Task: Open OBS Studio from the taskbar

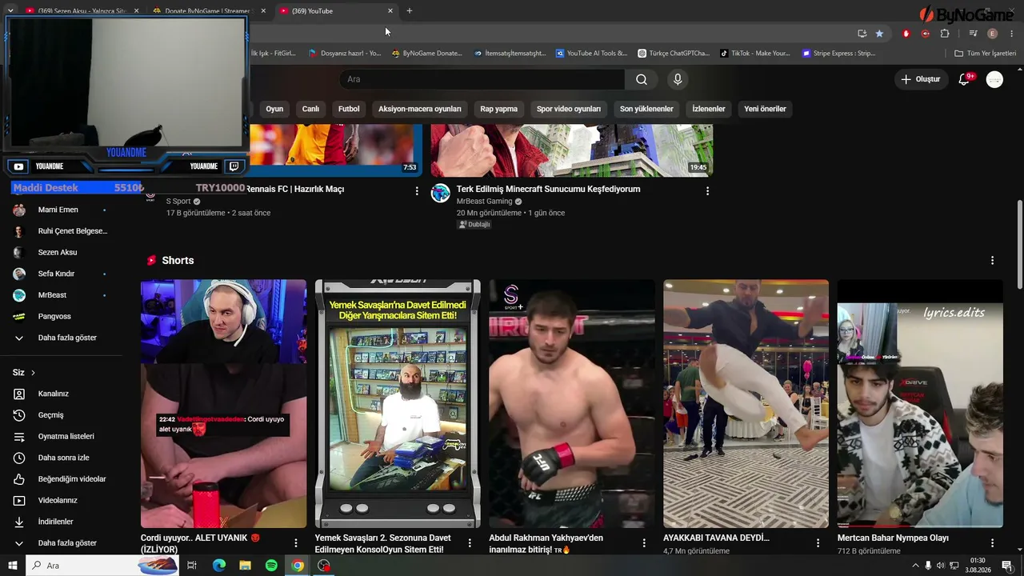Action: tap(323, 566)
